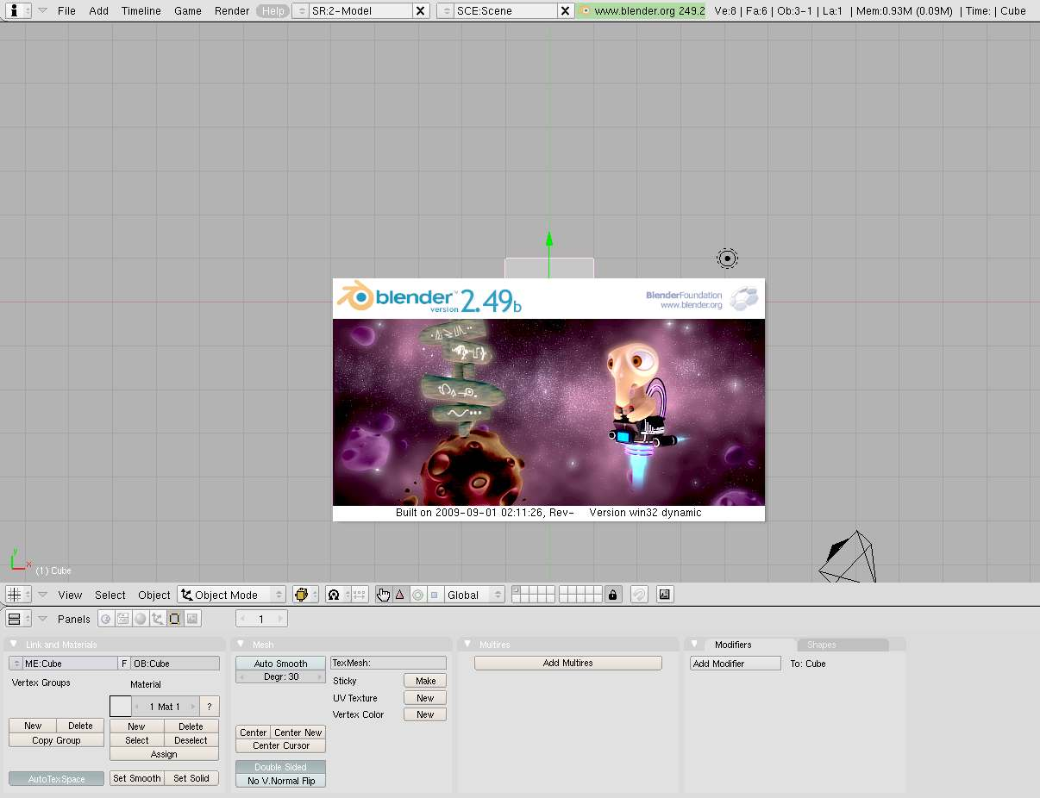Adjust the Degr: 30 slider field
The width and height of the screenshot is (1040, 798).
tap(280, 677)
